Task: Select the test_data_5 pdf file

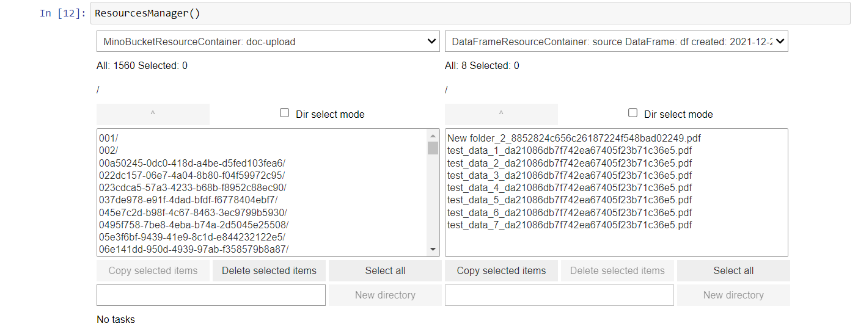Action: pyautogui.click(x=616, y=200)
